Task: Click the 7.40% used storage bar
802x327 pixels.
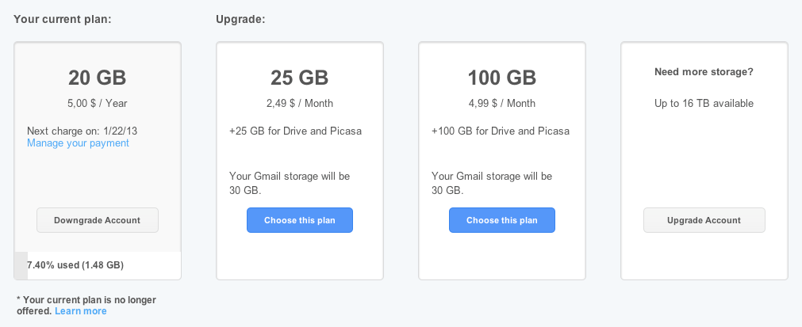Action: click(98, 265)
